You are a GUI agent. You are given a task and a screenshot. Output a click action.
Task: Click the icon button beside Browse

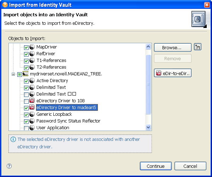(x=198, y=47)
